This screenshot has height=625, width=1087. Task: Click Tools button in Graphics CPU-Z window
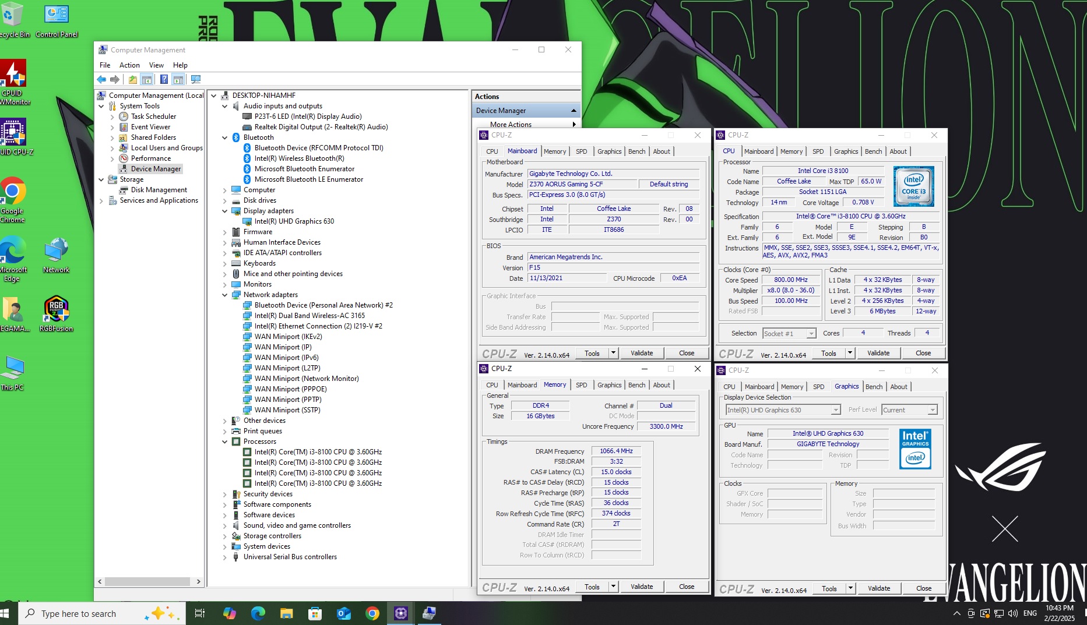829,589
